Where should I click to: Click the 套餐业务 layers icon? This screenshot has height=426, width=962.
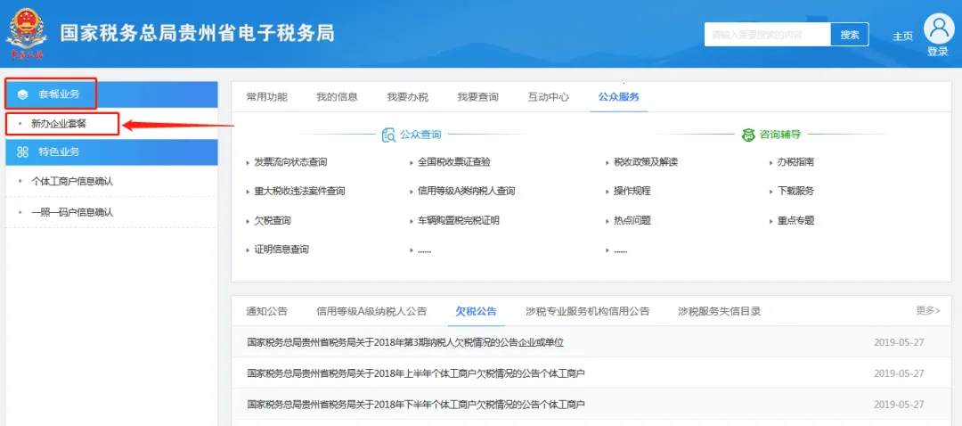(23, 94)
